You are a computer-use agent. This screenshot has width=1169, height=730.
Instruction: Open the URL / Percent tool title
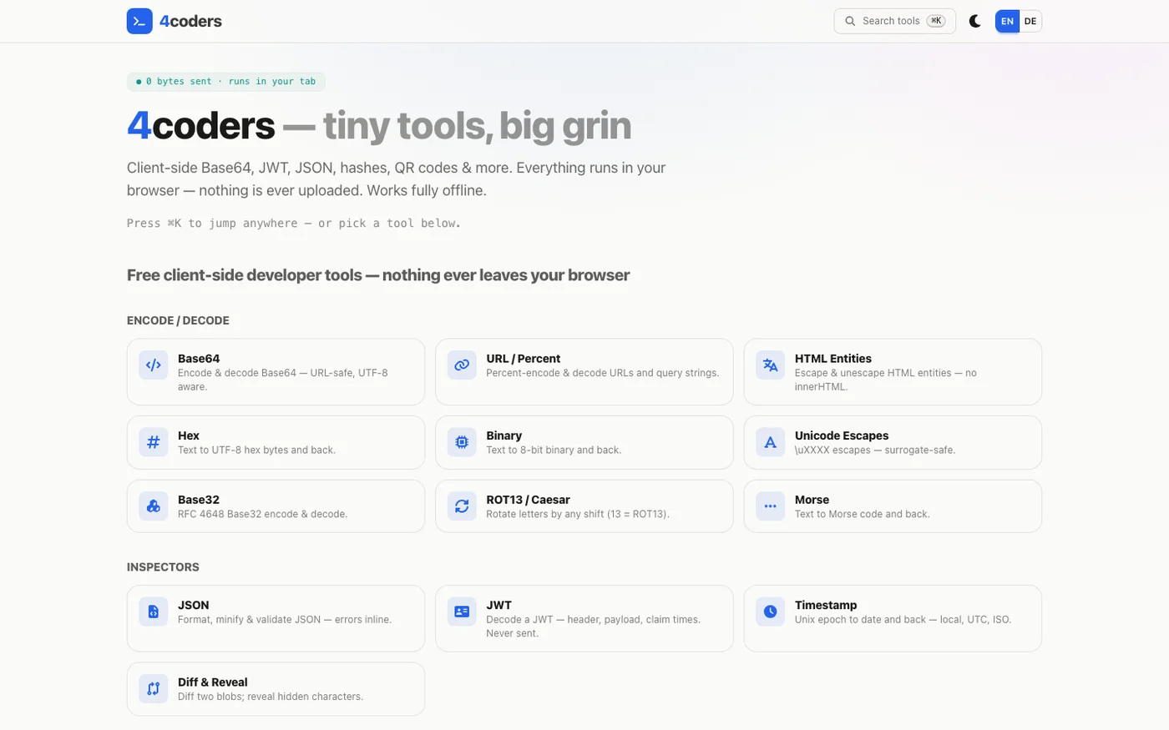[524, 359]
